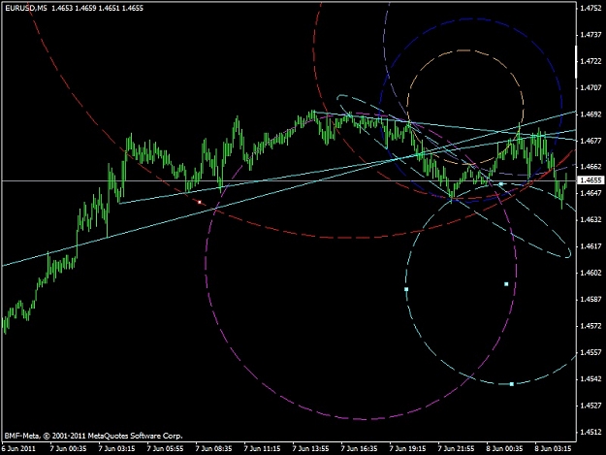Click the 1.4617 price axis label
The image size is (606, 455).
coord(590,246)
